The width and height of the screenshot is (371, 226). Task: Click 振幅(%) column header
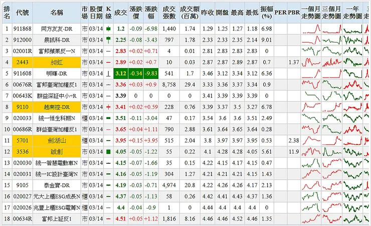tap(267, 12)
